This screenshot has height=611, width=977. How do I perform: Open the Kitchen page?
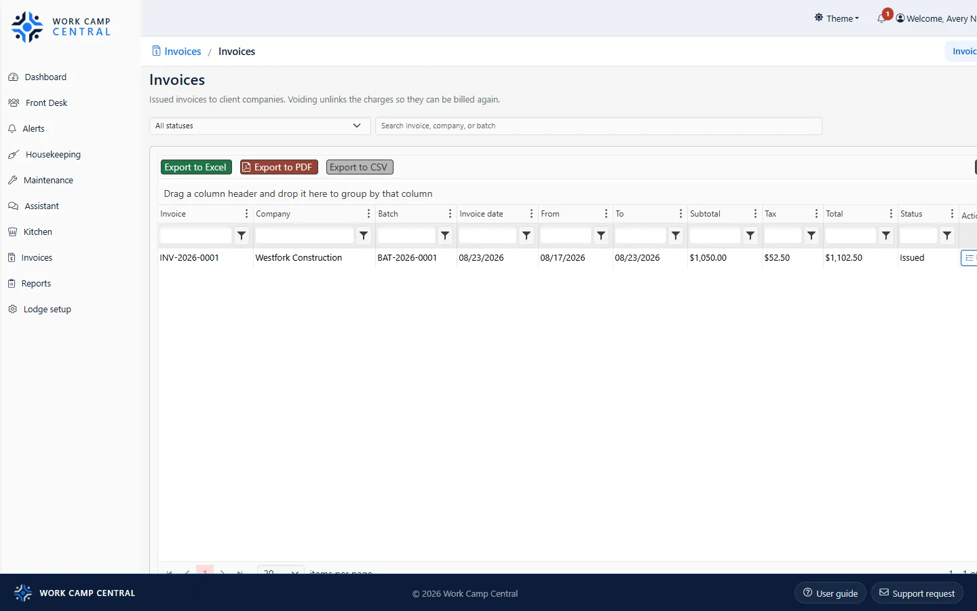tap(30, 232)
